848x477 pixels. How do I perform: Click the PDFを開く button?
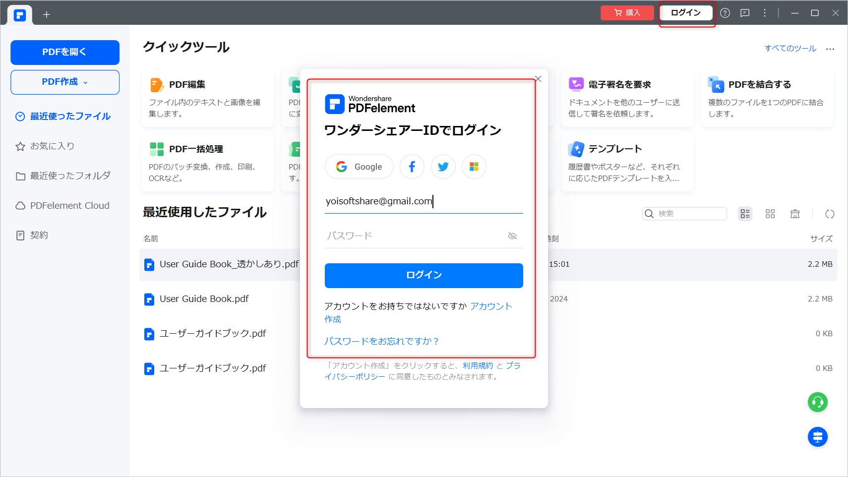coord(65,52)
